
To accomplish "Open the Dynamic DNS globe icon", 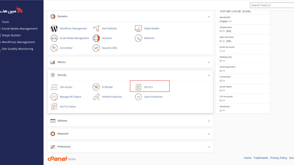I will (x=96, y=48).
